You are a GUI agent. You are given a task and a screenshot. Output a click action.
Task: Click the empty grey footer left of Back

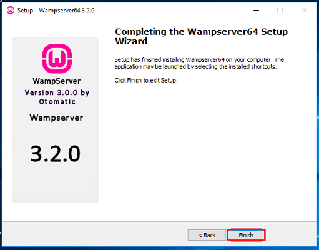(94, 235)
